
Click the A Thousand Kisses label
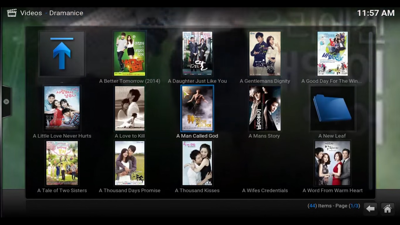(x=197, y=190)
